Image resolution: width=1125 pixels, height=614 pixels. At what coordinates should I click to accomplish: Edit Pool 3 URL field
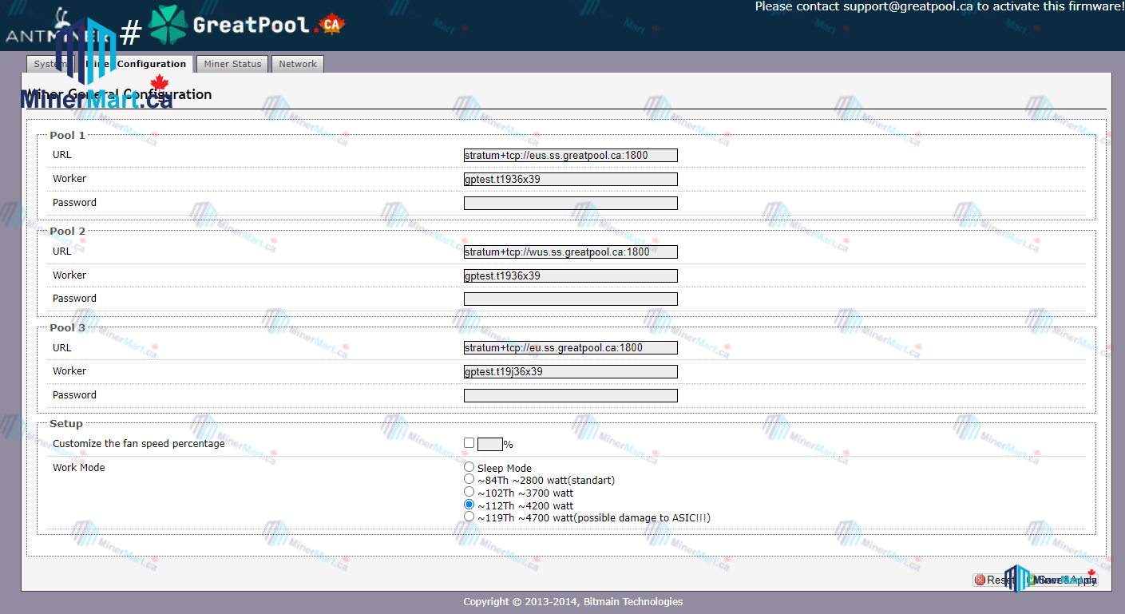click(x=570, y=347)
